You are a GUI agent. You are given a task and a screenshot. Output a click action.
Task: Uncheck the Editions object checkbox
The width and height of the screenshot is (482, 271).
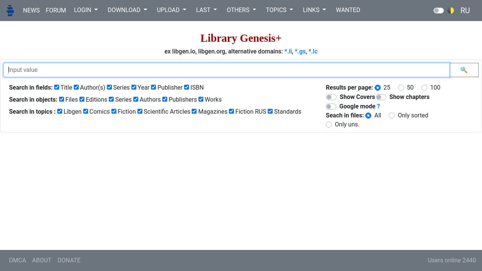pyautogui.click(x=82, y=99)
